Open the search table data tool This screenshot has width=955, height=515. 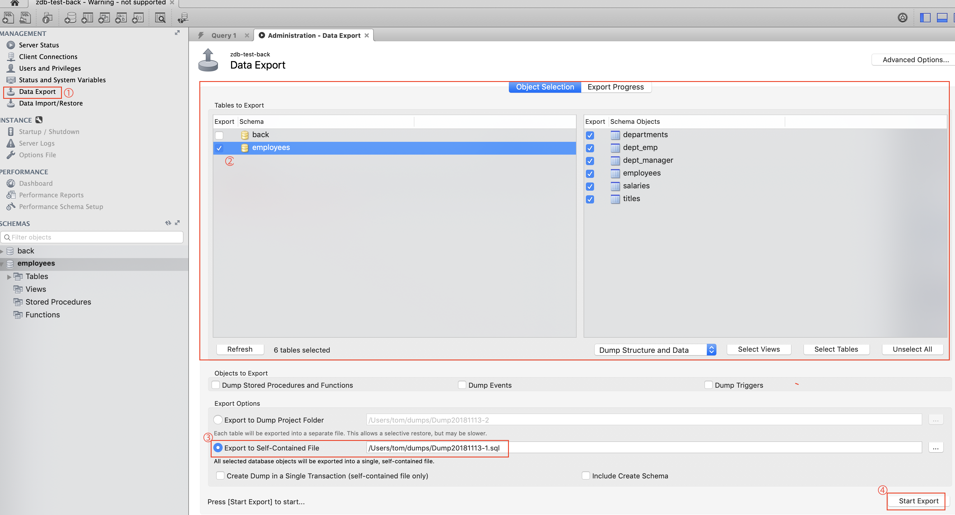[160, 17]
